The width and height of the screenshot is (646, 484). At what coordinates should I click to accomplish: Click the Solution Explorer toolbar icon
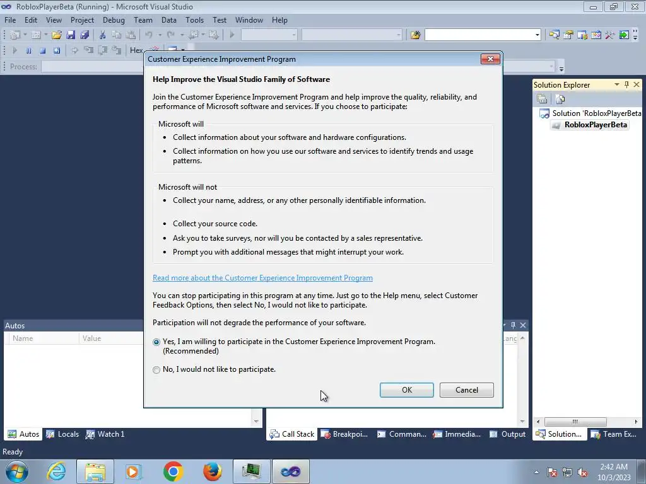pos(554,35)
